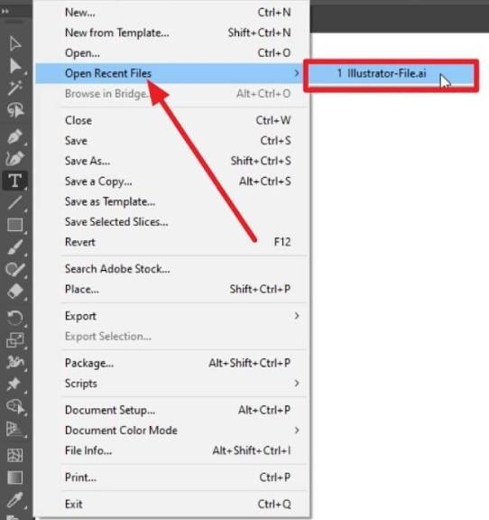Click New from Template...
The width and height of the screenshot is (489, 520).
click(172, 32)
